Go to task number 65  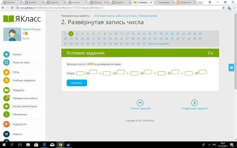[x=144, y=44]
